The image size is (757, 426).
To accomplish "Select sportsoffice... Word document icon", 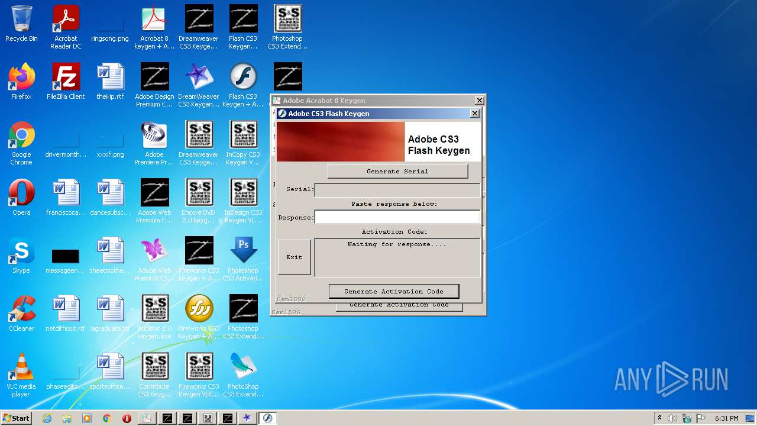I will pyautogui.click(x=110, y=372).
